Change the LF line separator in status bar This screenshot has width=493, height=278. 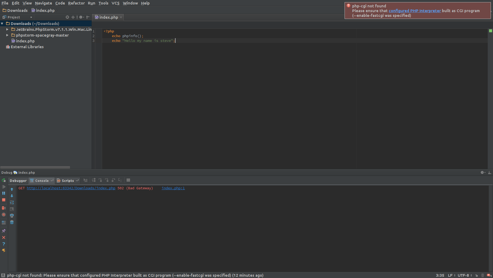452,275
